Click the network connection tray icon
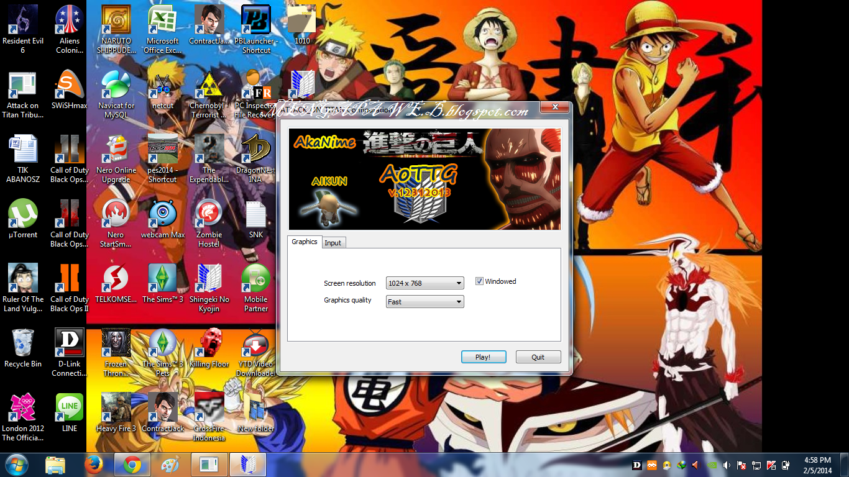 (x=756, y=465)
